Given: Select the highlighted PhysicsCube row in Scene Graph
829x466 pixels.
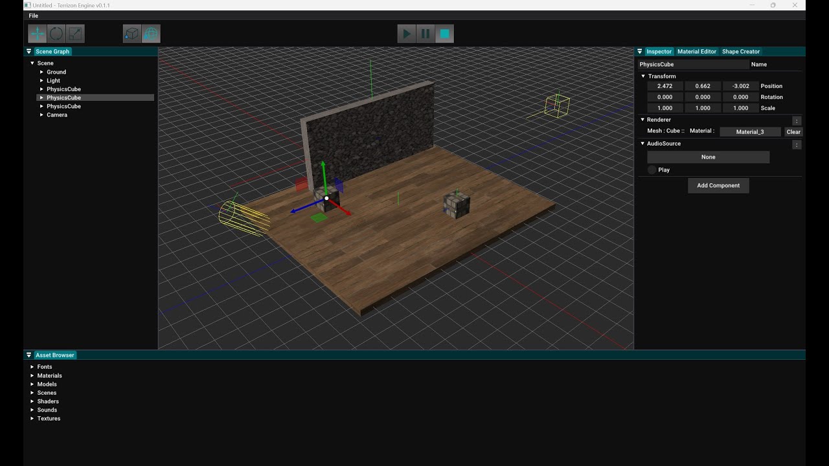Looking at the screenshot, I should click(x=95, y=98).
